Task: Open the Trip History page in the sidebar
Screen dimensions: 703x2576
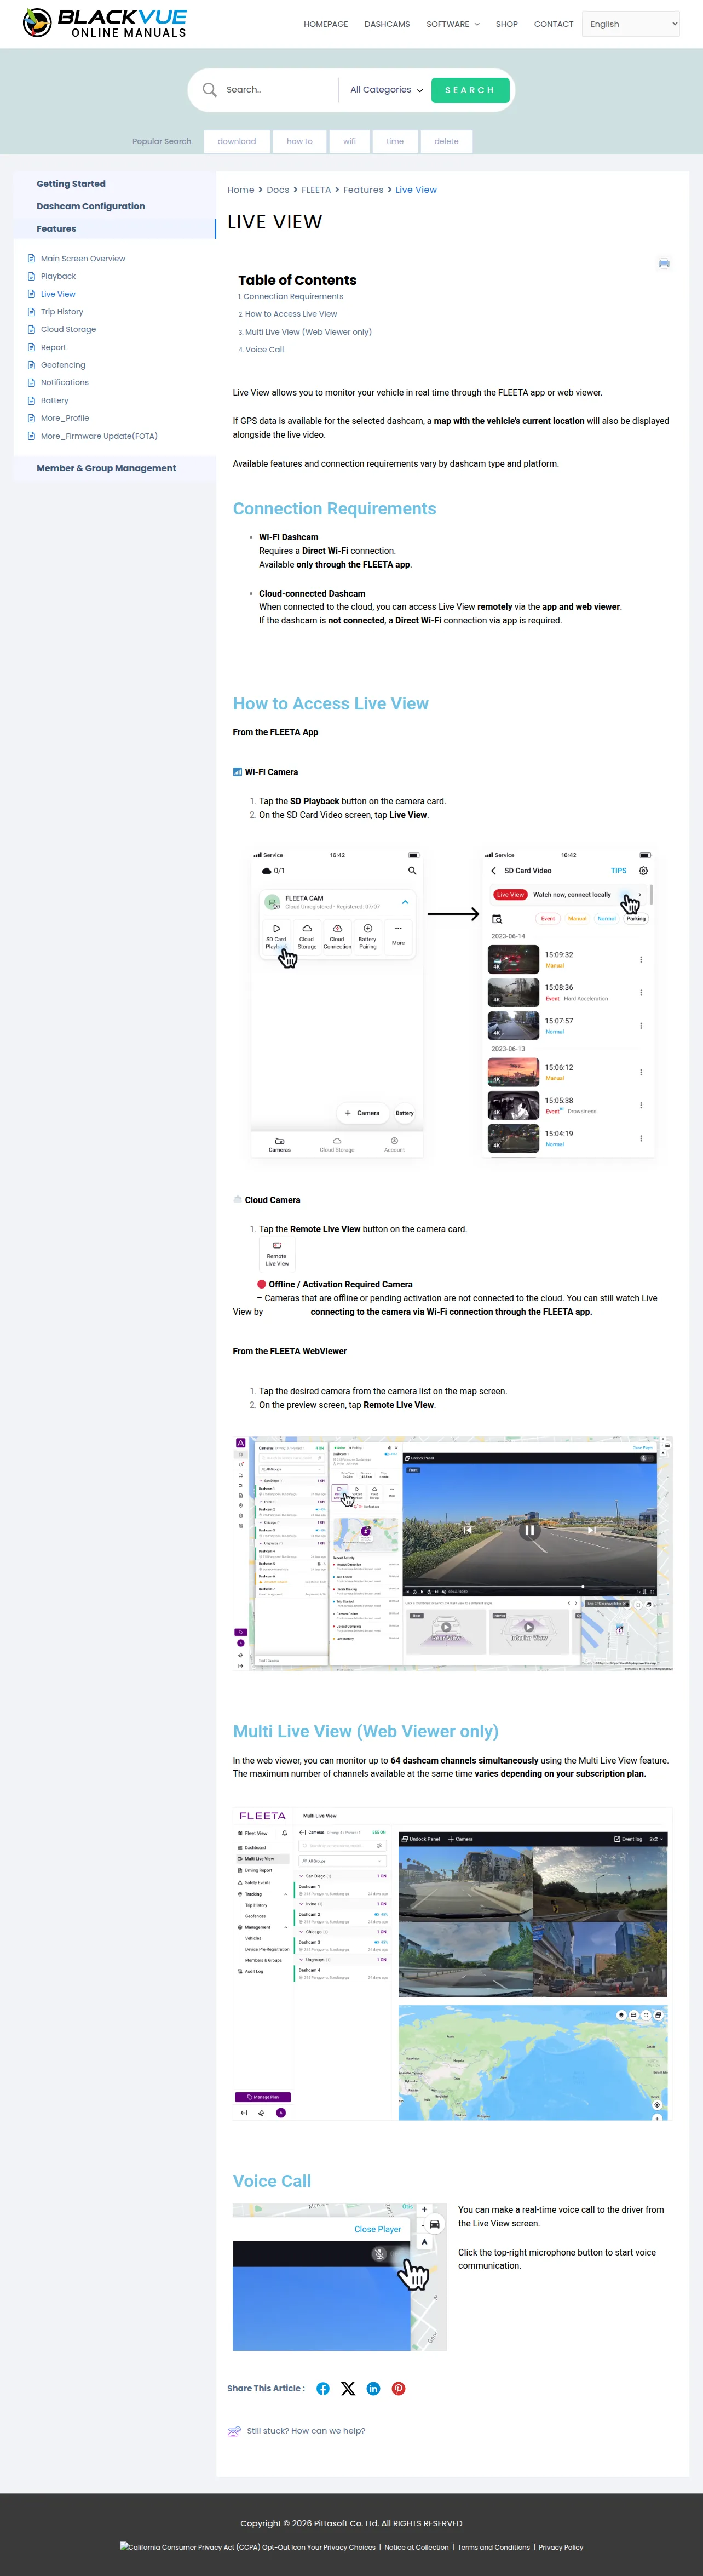Action: 62,312
